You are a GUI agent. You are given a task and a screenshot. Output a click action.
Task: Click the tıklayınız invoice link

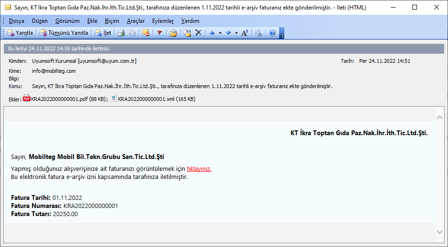tap(199, 168)
